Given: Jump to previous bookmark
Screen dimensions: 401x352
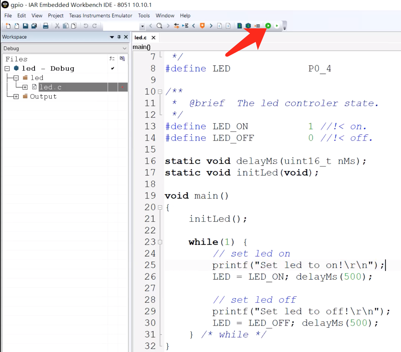Looking at the screenshot, I should (x=193, y=26).
